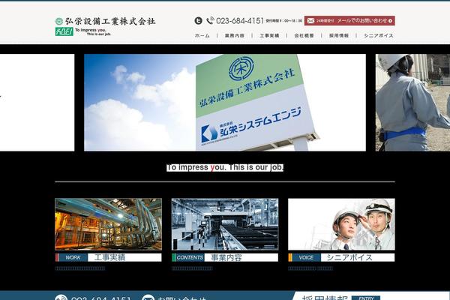Click the envelope icon on red mail button
Screen dimensions: 450x300
pos(310,21)
